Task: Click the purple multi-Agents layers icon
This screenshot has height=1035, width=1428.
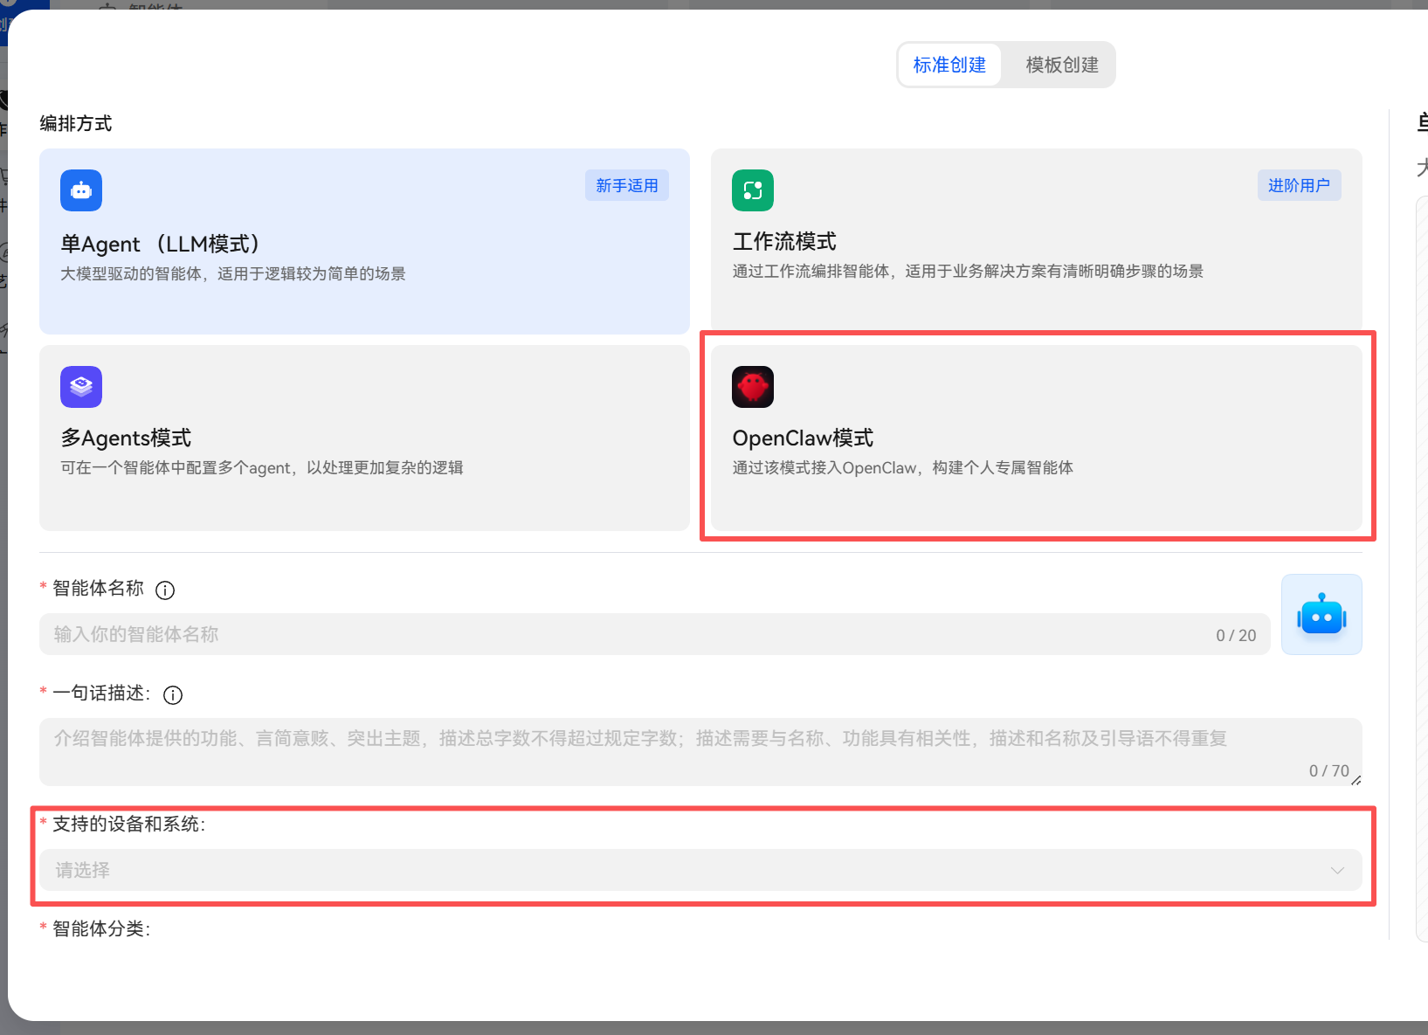Action: click(x=81, y=387)
